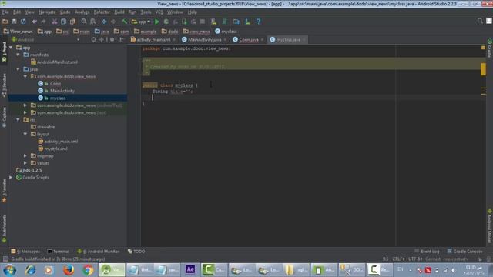
Task: Run the app with green play icon
Action: 157,22
